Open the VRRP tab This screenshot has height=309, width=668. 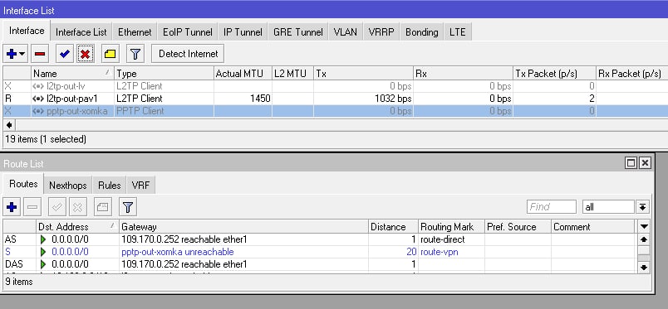click(x=381, y=32)
